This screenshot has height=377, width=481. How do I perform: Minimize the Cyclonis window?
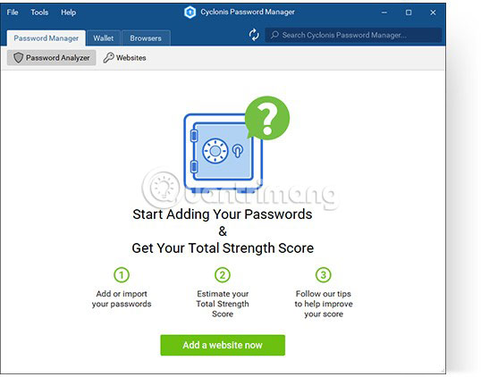point(384,13)
